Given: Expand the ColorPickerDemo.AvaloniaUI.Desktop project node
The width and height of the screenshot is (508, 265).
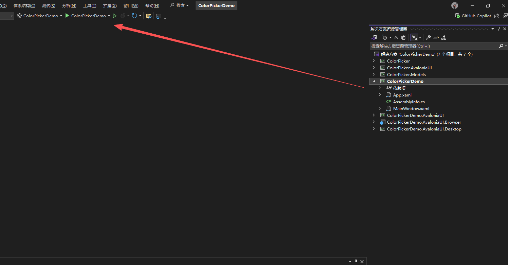Looking at the screenshot, I should tap(374, 129).
